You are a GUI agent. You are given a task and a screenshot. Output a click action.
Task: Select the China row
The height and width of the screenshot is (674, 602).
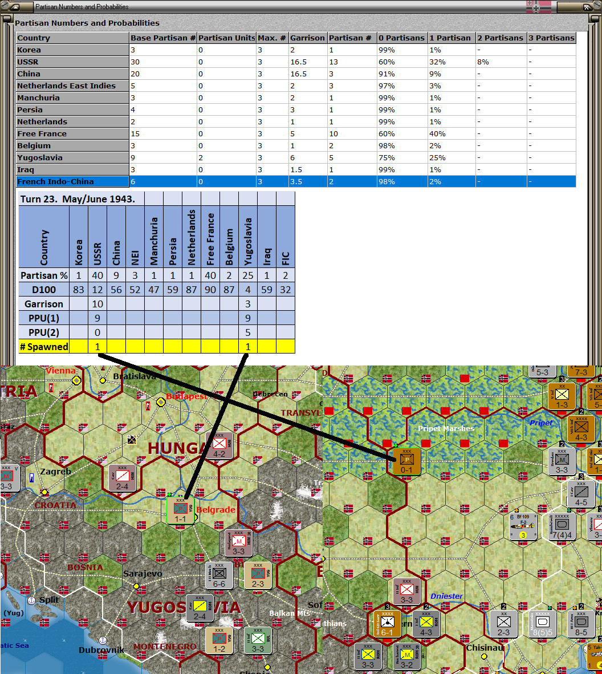(x=296, y=74)
